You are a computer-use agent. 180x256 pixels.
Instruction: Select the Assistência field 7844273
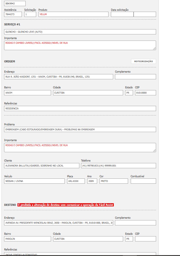click(x=13, y=14)
